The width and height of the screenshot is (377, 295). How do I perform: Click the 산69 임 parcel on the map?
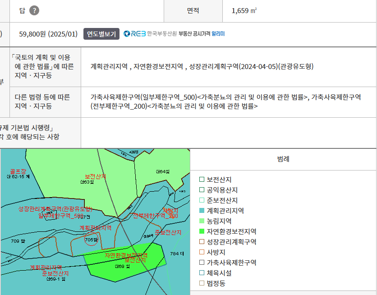pyautogui.click(x=122, y=266)
